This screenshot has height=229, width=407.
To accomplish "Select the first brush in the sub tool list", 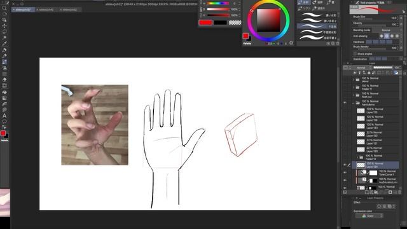I will point(317,15).
